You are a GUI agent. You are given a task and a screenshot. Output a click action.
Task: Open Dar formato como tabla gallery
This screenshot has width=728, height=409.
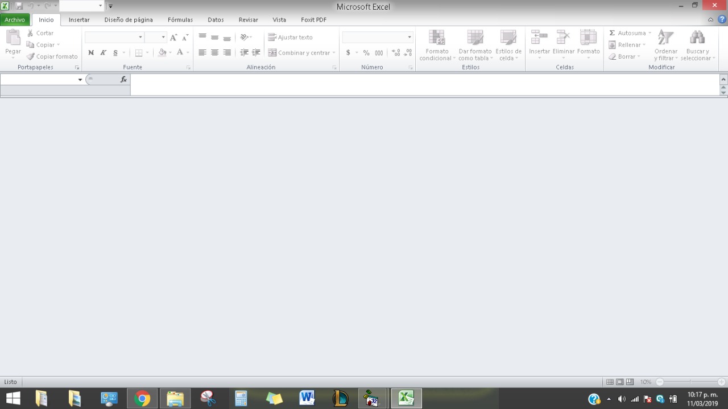click(475, 46)
